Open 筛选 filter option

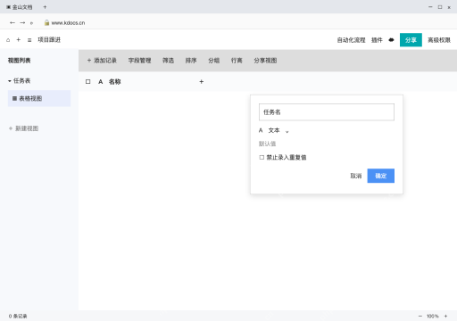(x=168, y=61)
